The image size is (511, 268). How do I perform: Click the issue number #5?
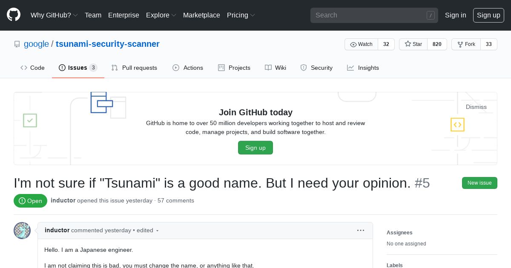coord(422,183)
